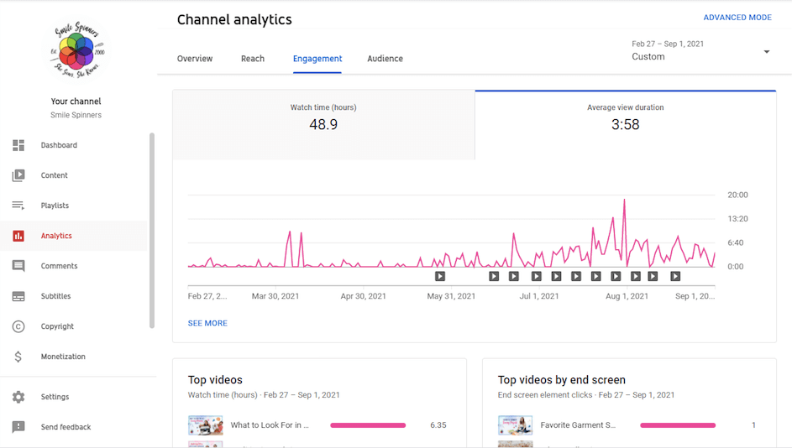Click the last video publish marker before Sep 1
Image resolution: width=792 pixels, height=448 pixels.
675,277
